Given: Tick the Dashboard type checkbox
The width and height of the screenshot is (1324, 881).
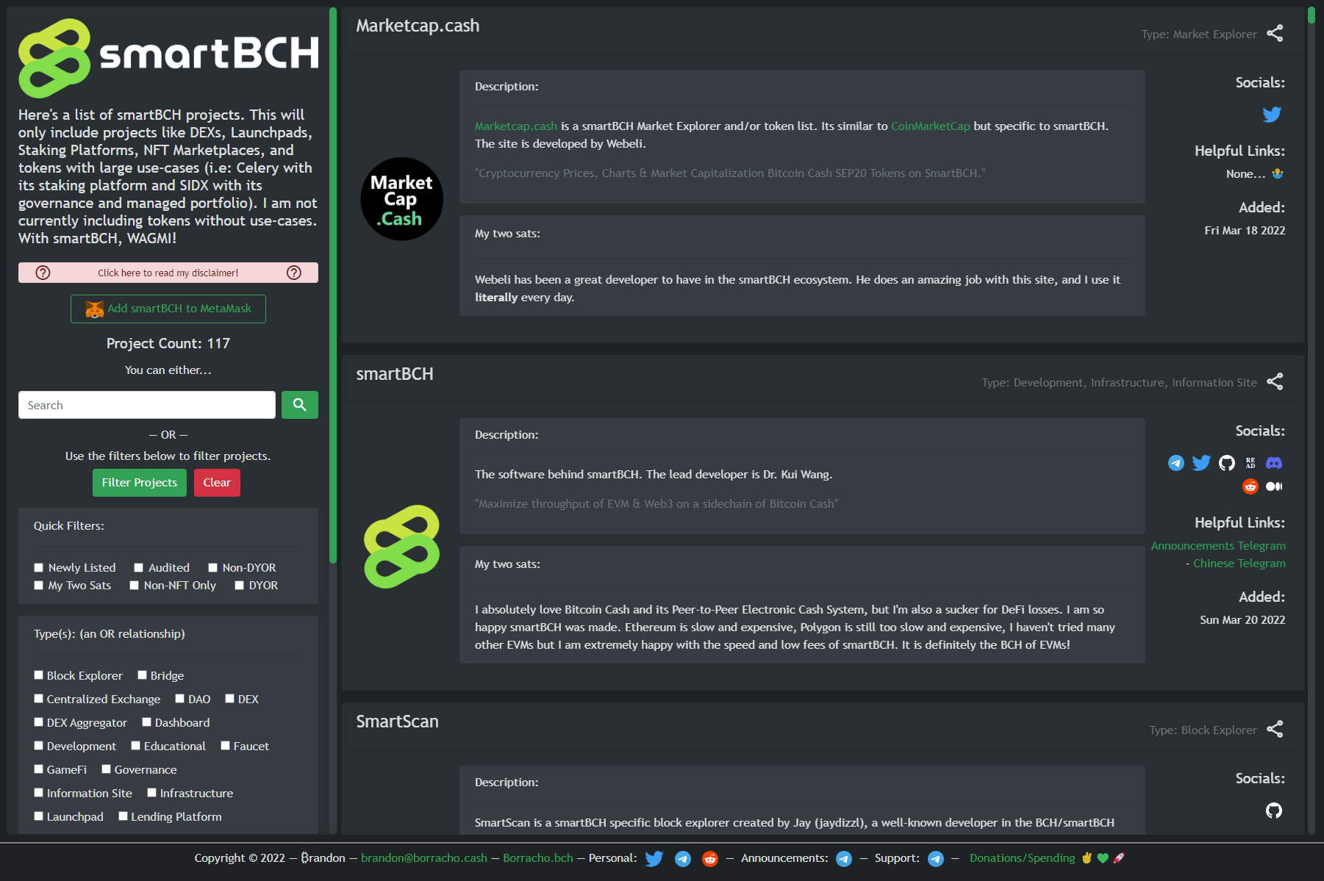Looking at the screenshot, I should [x=147, y=722].
